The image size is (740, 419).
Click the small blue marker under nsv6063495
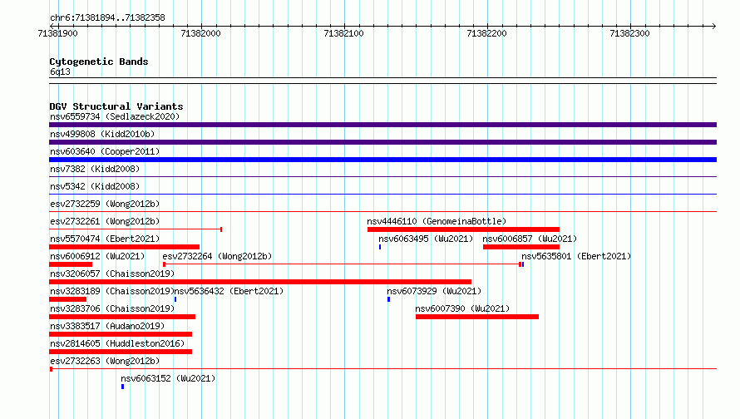click(380, 247)
